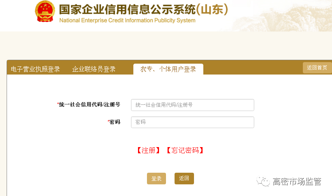Click the 高密市场监管 watermark text
The width and height of the screenshot is (332, 196).
pos(297,181)
